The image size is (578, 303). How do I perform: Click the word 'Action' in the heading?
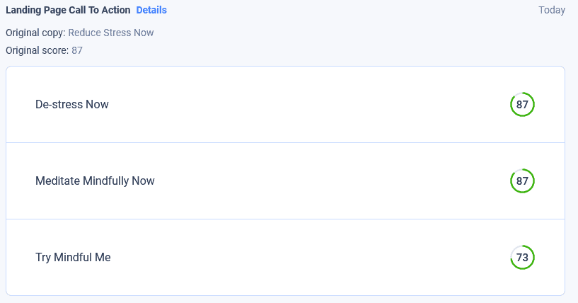click(115, 11)
